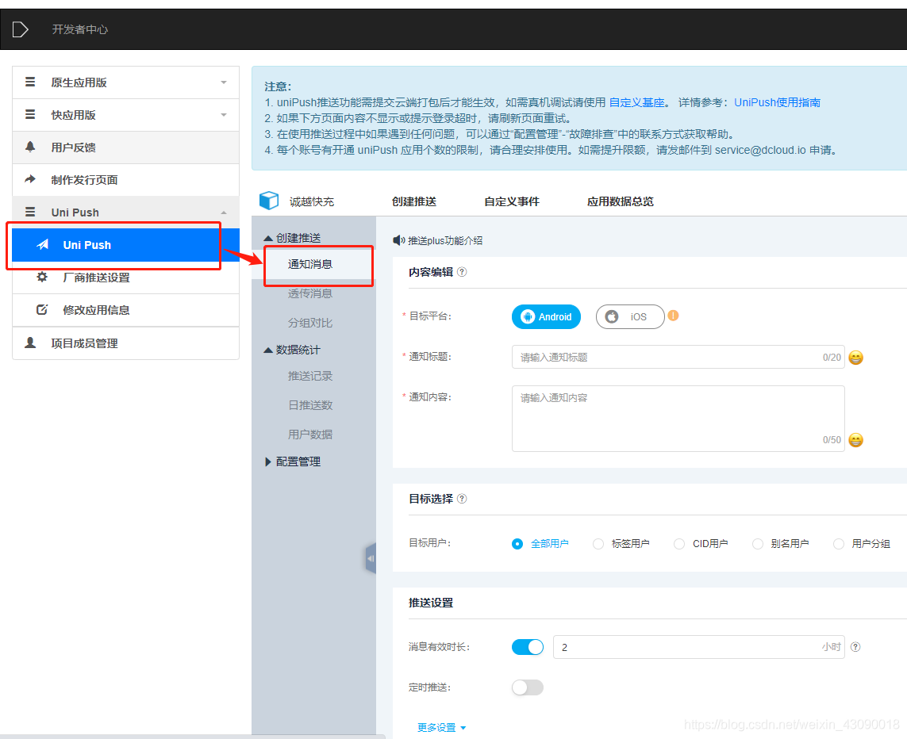Open 自定义基座 link
This screenshot has height=739, width=907.
click(x=637, y=102)
